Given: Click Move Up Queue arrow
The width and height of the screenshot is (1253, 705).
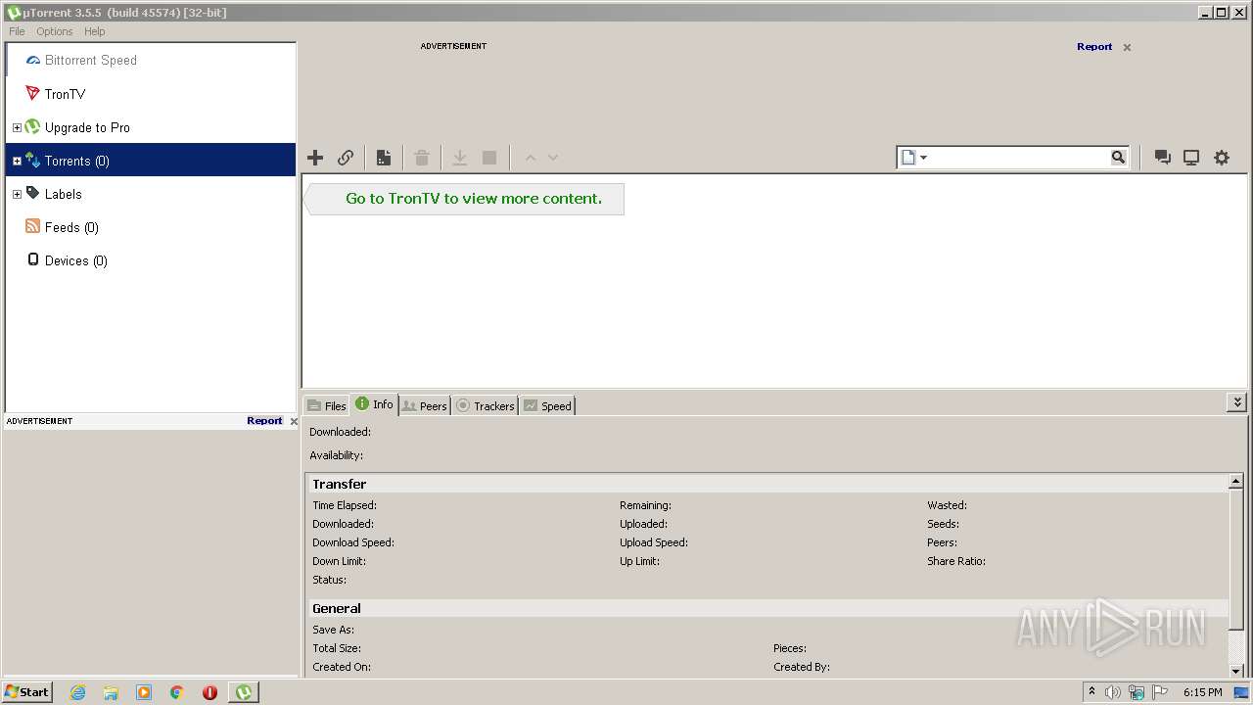Looking at the screenshot, I should point(531,158).
